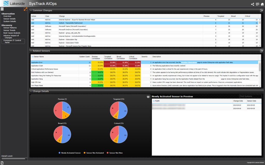
Task: Sort by Sensor Name column
Action: (x=55, y=57)
